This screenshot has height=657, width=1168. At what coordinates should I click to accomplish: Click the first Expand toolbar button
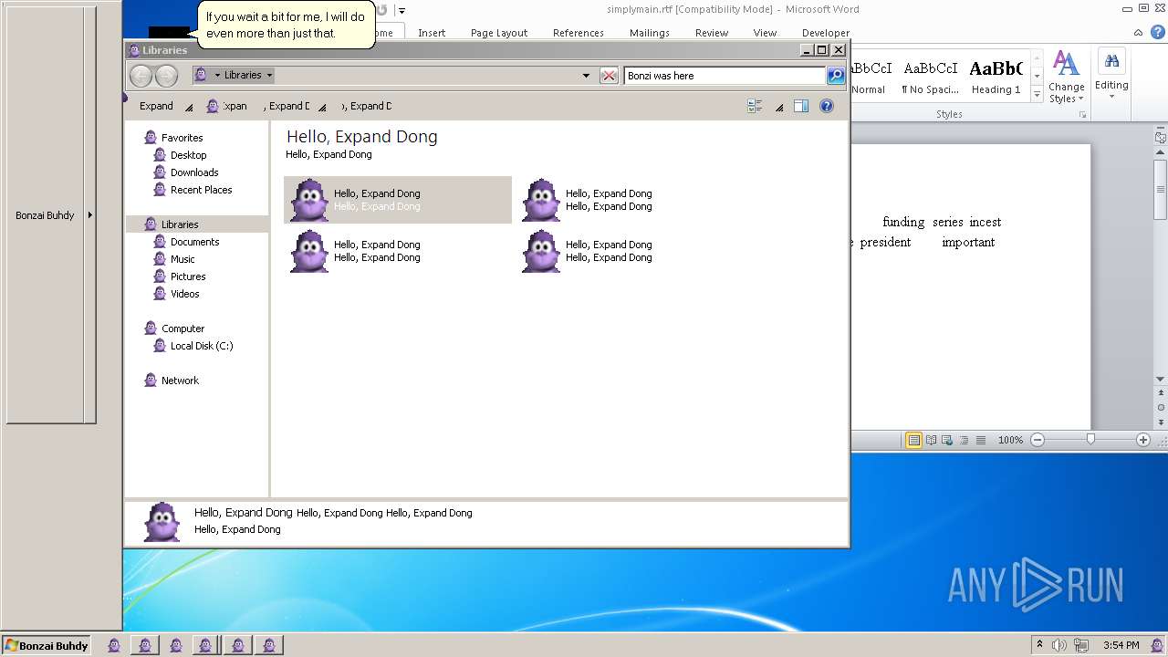click(156, 106)
